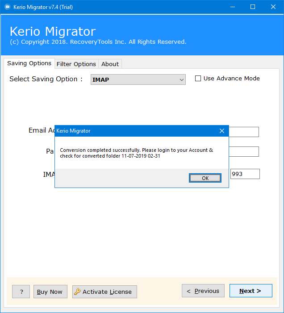Screen dimensions: 284x313
Task: Click the Buy Now button
Action: pos(50,292)
